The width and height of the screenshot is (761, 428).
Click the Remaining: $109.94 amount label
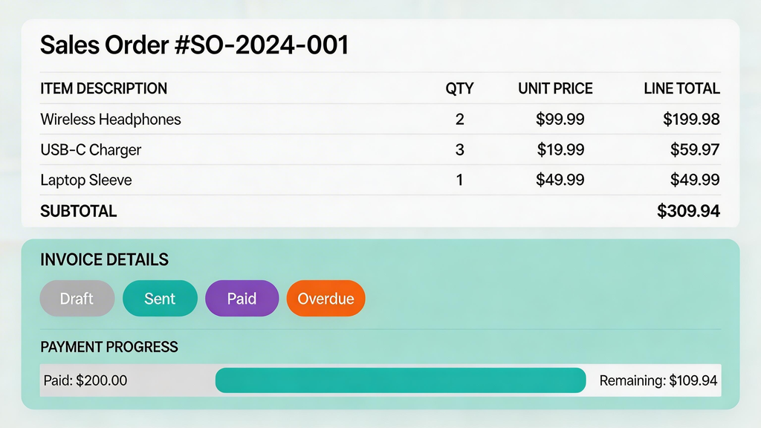[x=656, y=380]
